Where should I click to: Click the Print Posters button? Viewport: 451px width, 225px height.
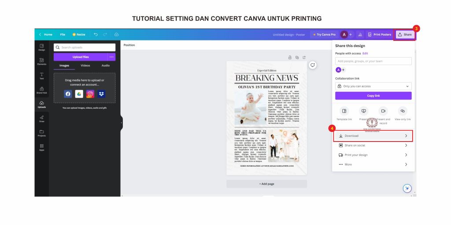pyautogui.click(x=379, y=34)
